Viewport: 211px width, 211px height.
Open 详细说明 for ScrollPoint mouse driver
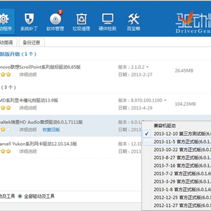click(28, 74)
